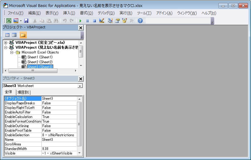251x160 pixels.
Task: Click the Paste toolbar icon
Action: 49,21
